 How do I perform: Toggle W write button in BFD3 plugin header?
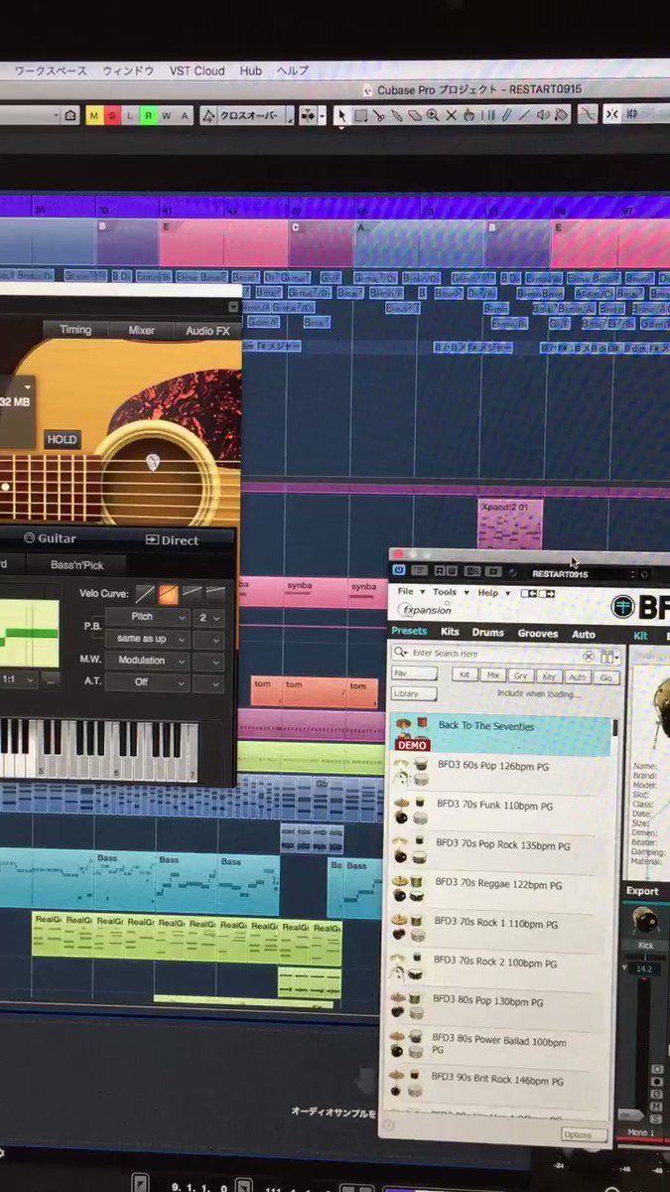(453, 571)
